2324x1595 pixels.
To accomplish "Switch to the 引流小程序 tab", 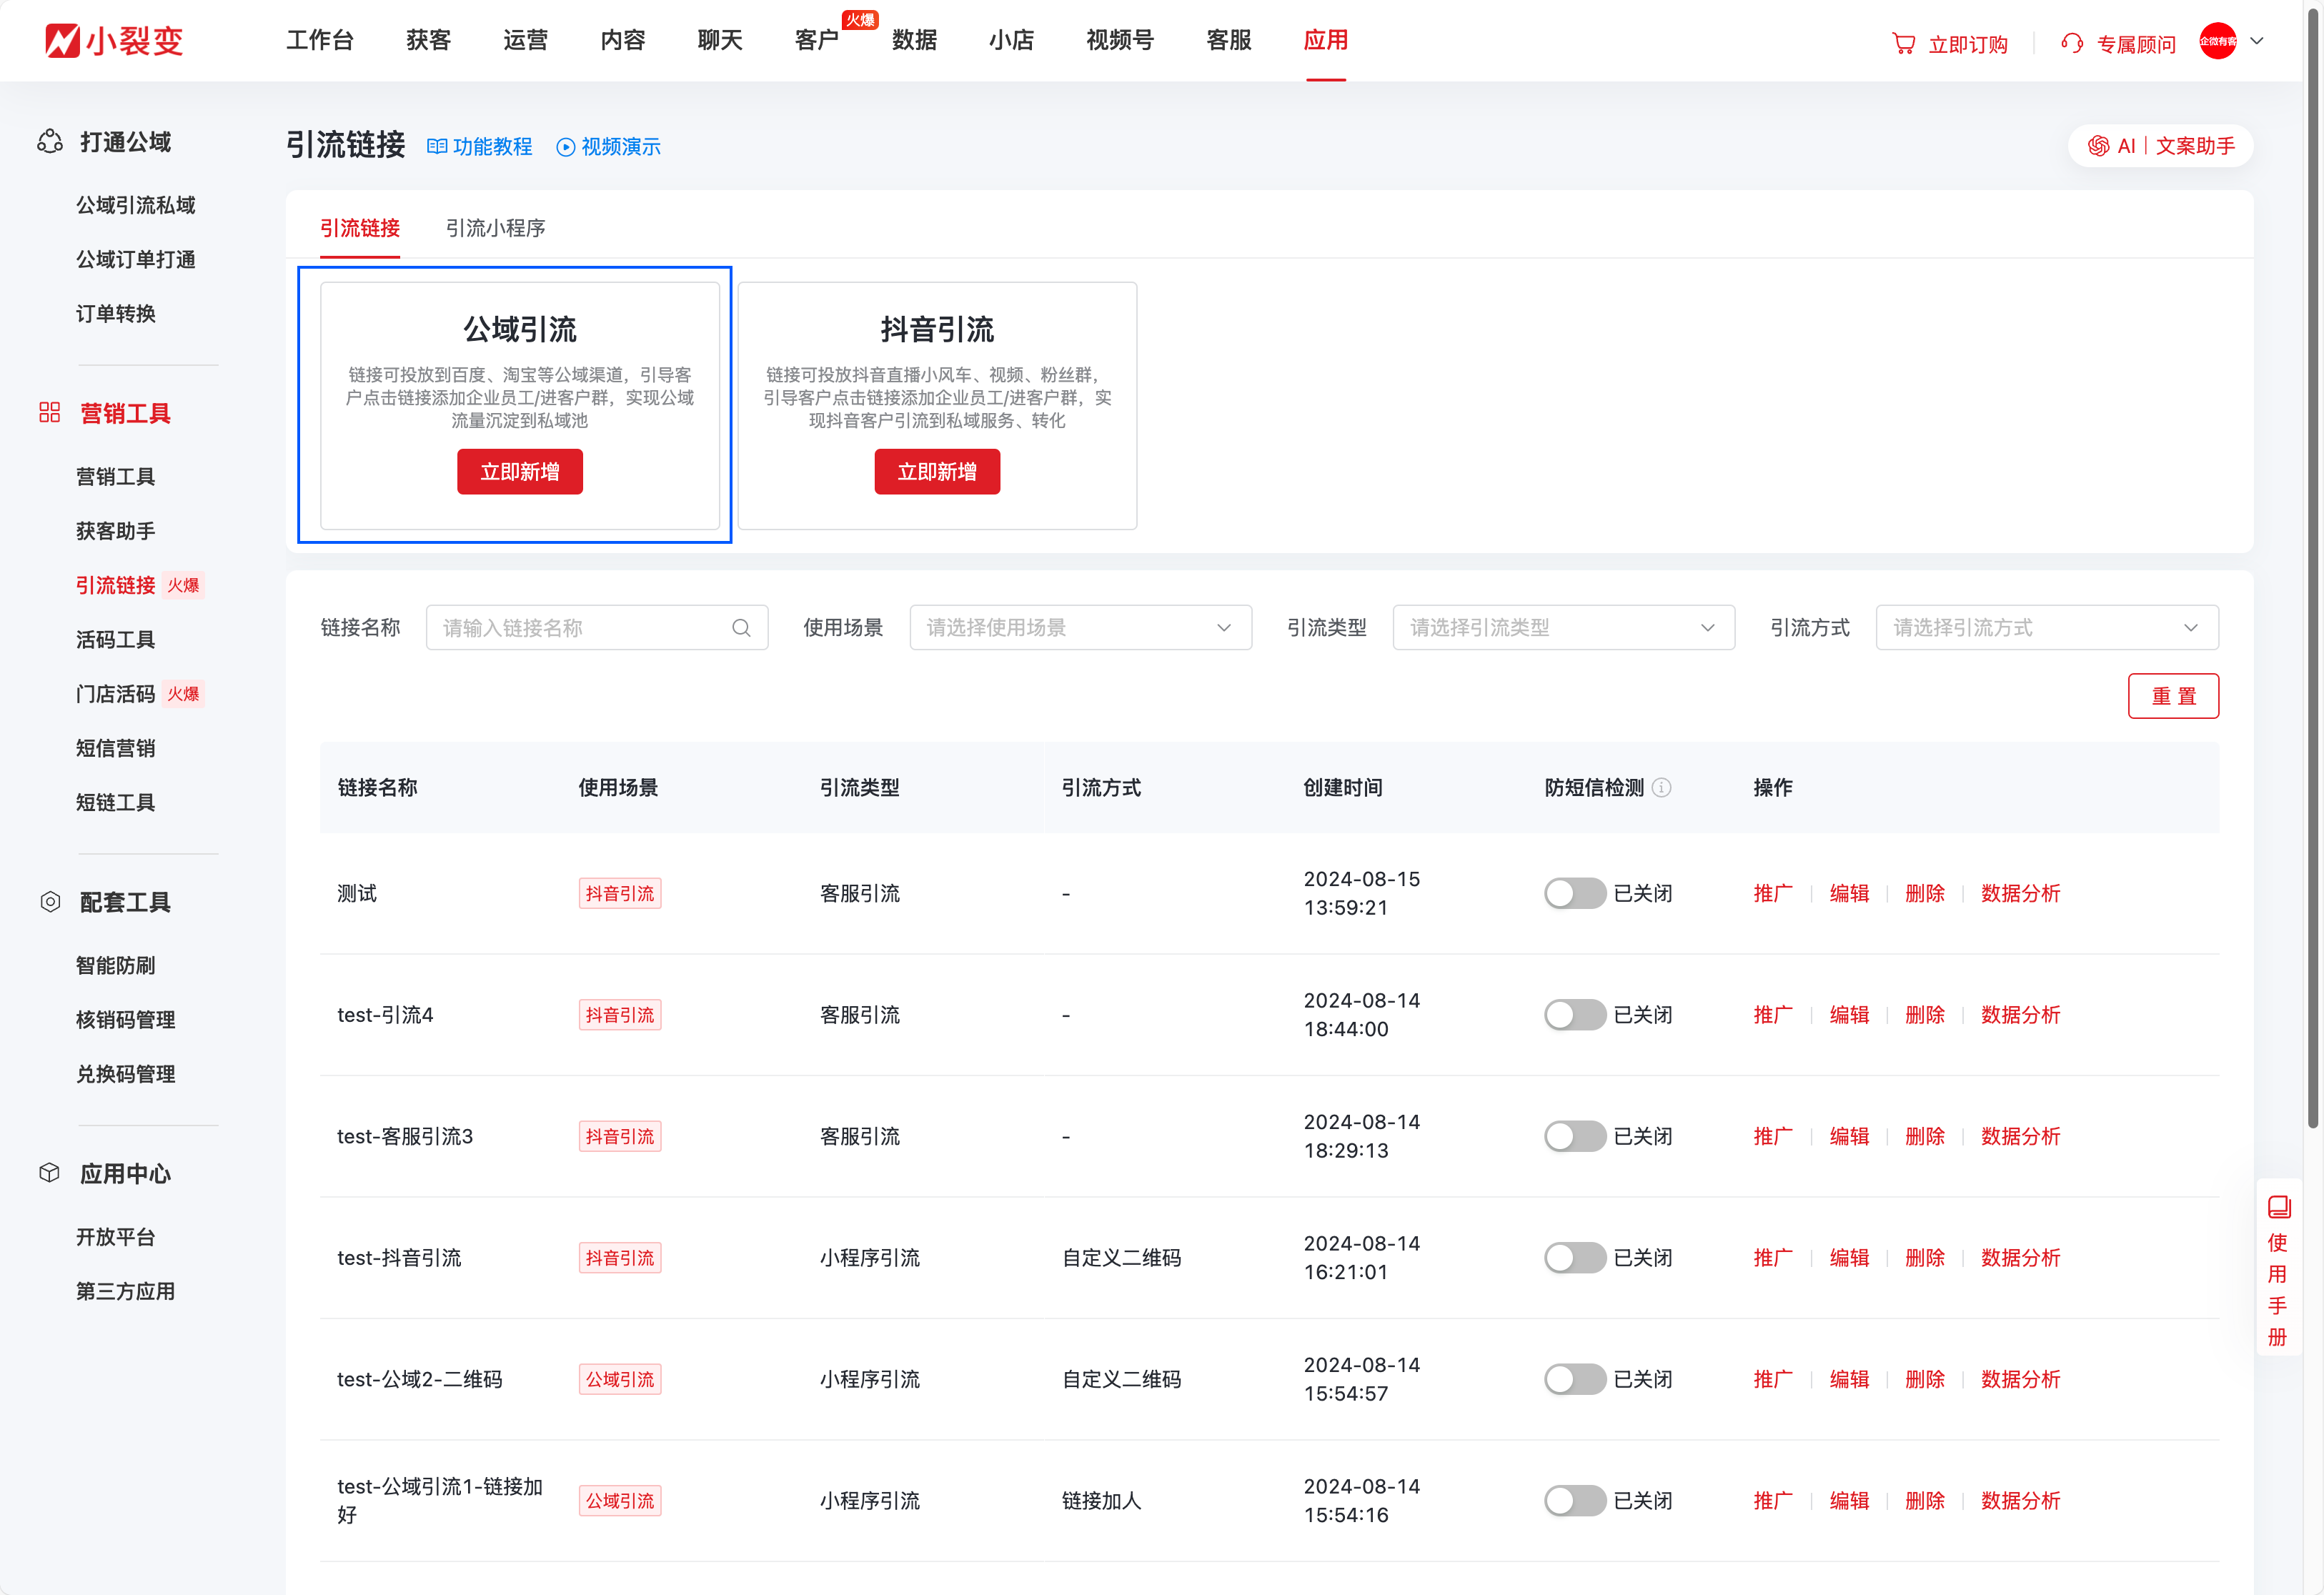I will (x=495, y=228).
